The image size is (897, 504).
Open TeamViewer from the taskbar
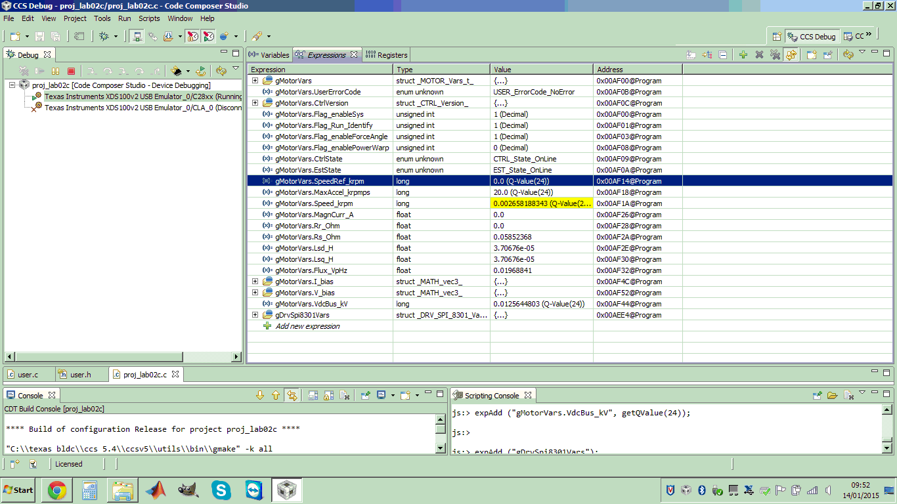254,490
